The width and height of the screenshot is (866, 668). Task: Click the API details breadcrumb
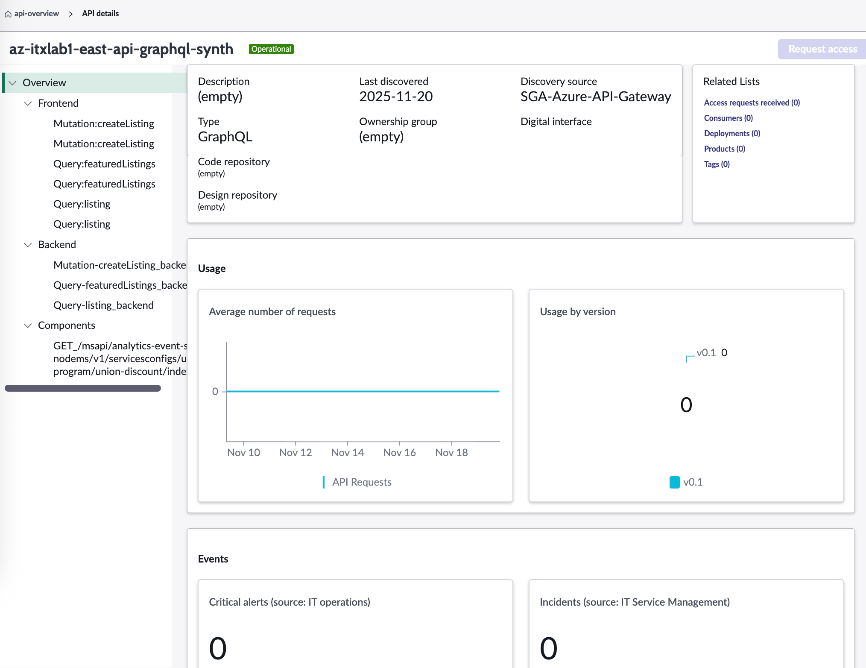coord(100,14)
